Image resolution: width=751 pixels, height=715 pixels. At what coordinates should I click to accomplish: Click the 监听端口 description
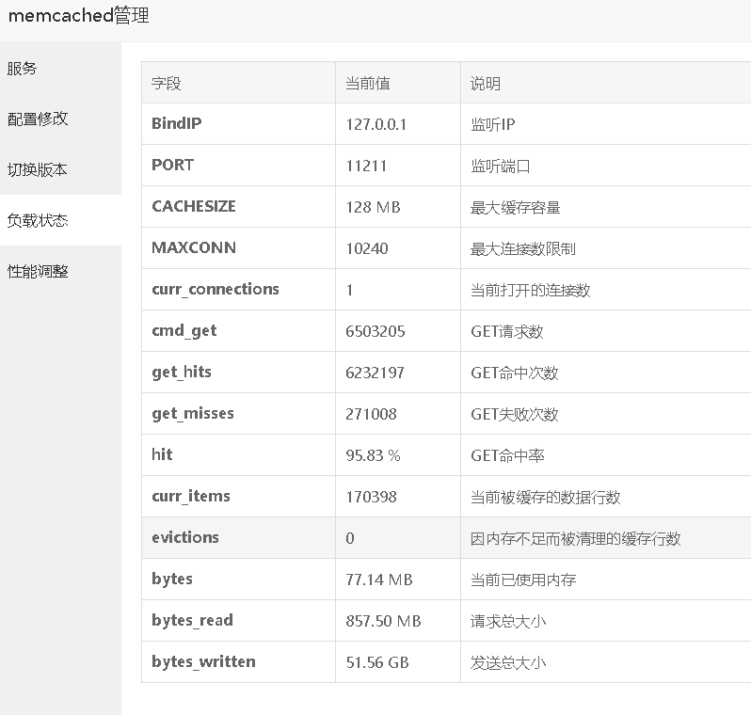click(500, 167)
